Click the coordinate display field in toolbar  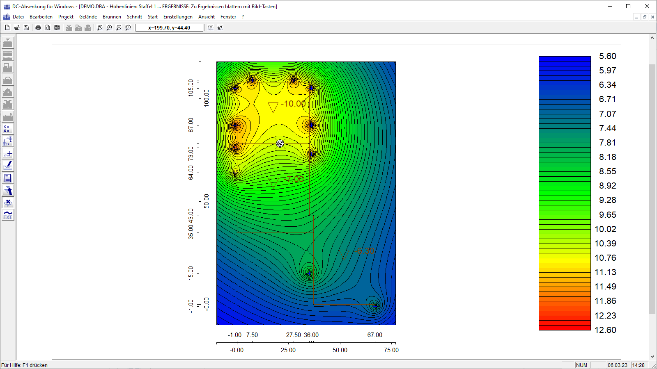coord(169,27)
